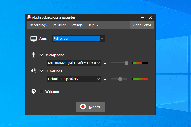Image resolution: width=191 pixels, height=127 pixels.
Task: Expand the Default PC Speakers dropdown
Action: [74, 79]
